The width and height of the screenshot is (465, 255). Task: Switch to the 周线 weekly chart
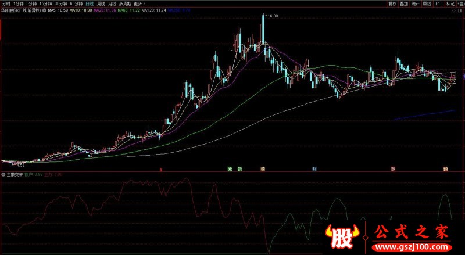coord(101,3)
